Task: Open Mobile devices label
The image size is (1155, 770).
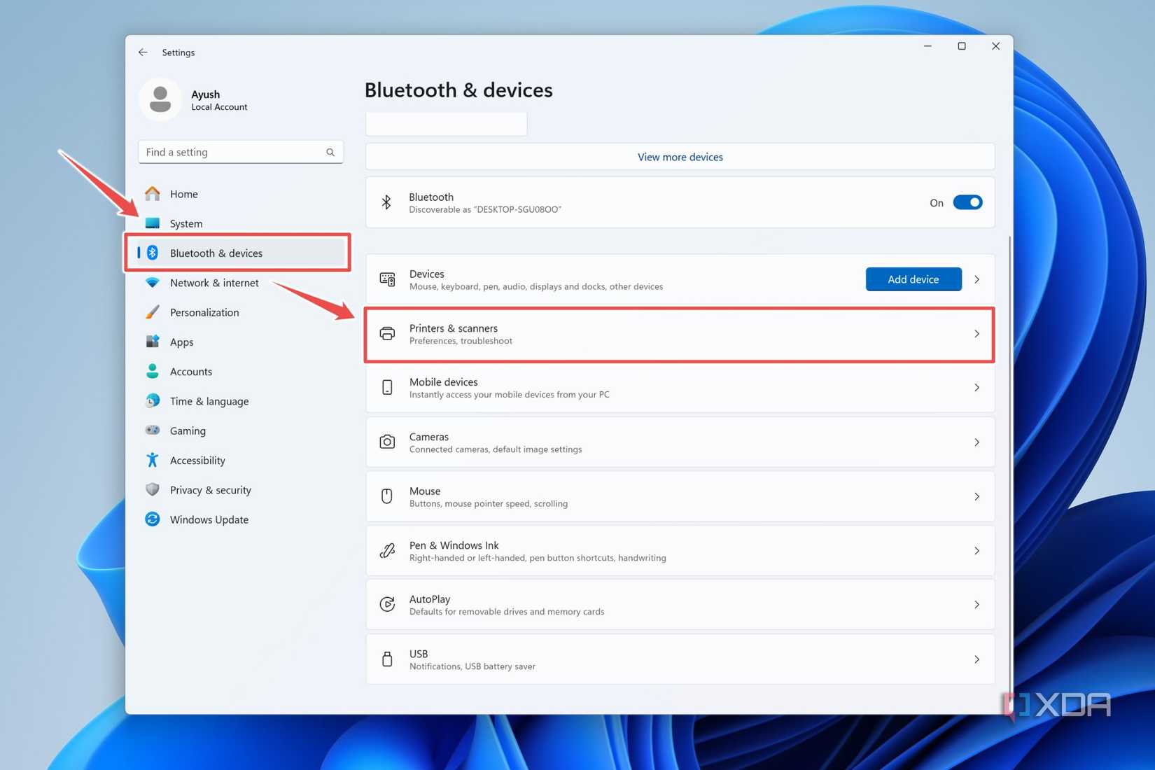Action: tap(443, 382)
